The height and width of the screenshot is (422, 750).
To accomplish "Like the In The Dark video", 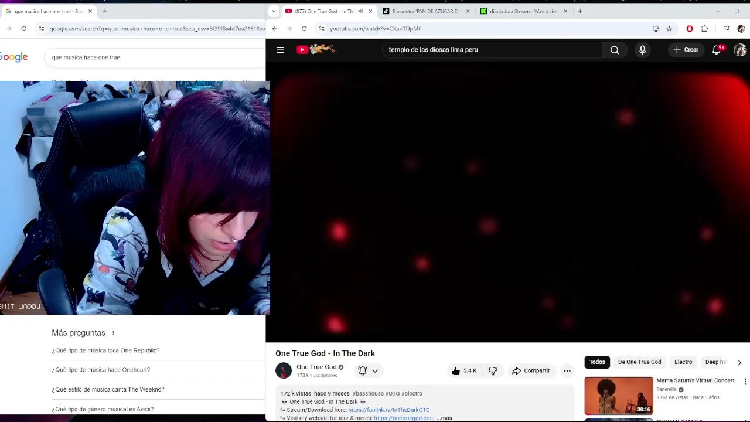I will coord(463,370).
